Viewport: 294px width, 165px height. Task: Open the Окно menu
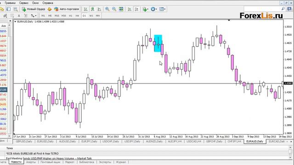click(x=35, y=3)
